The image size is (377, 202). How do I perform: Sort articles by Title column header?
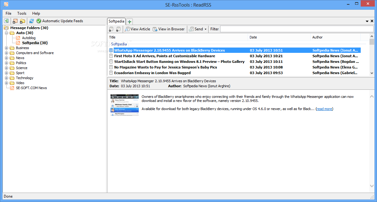tap(178, 37)
